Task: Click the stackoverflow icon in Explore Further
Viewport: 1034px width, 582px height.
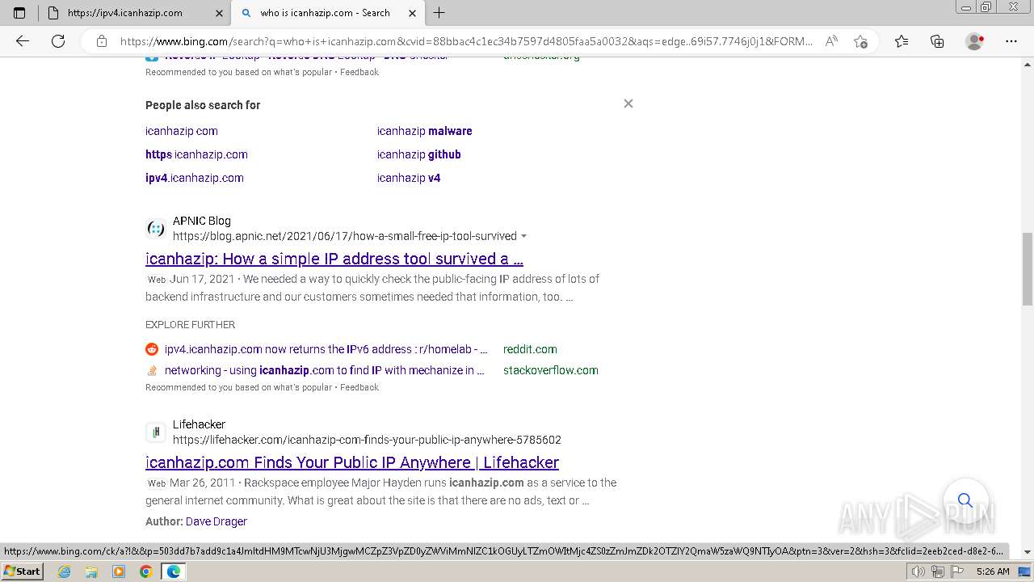Action: [152, 370]
